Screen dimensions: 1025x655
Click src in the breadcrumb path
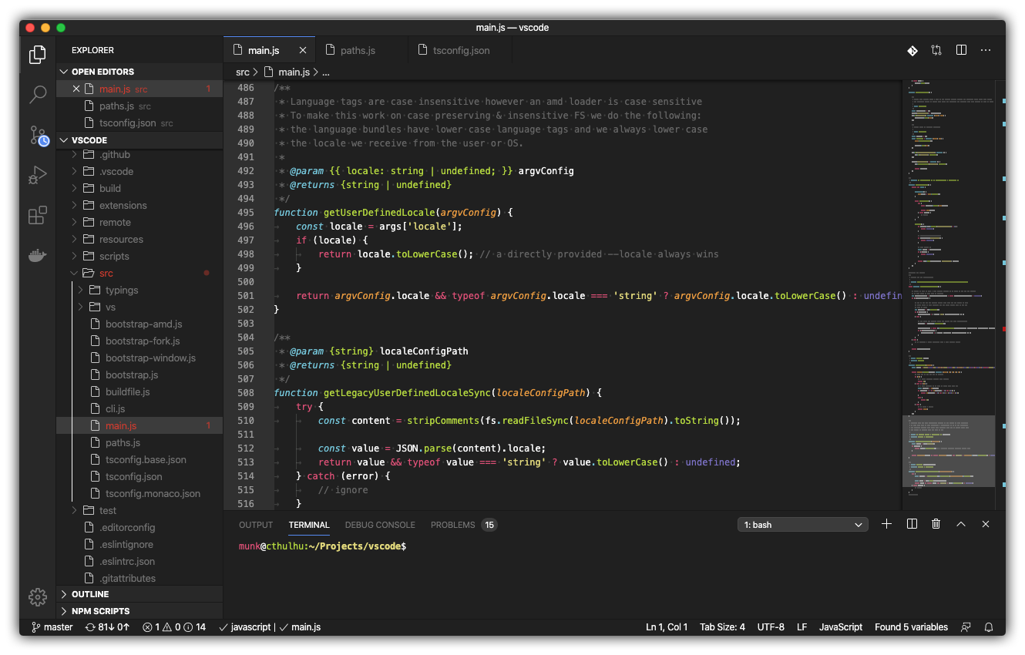point(243,72)
